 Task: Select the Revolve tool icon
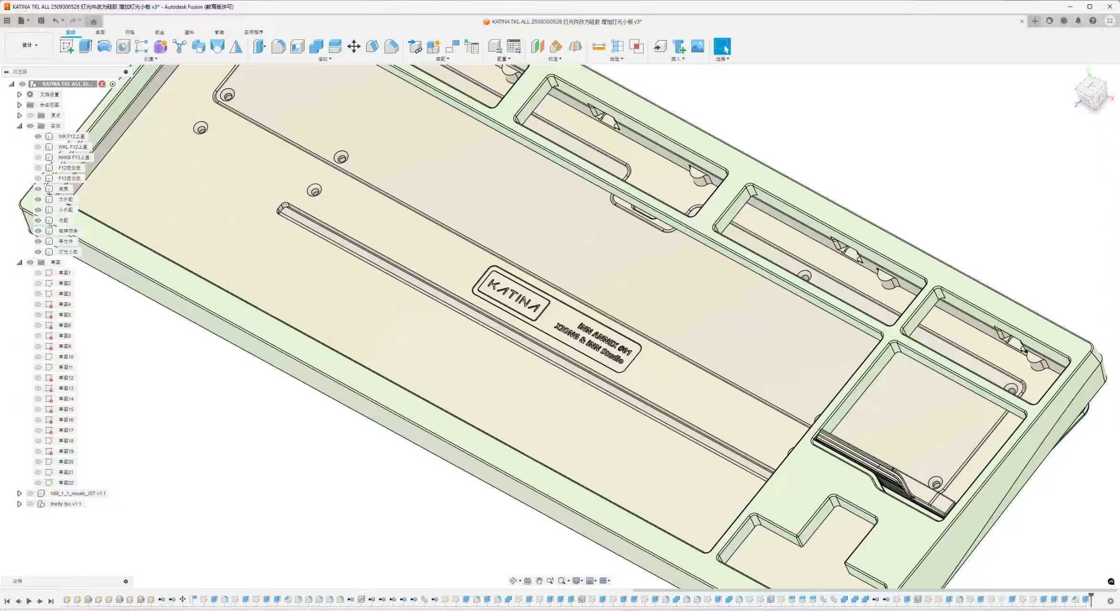pos(104,46)
